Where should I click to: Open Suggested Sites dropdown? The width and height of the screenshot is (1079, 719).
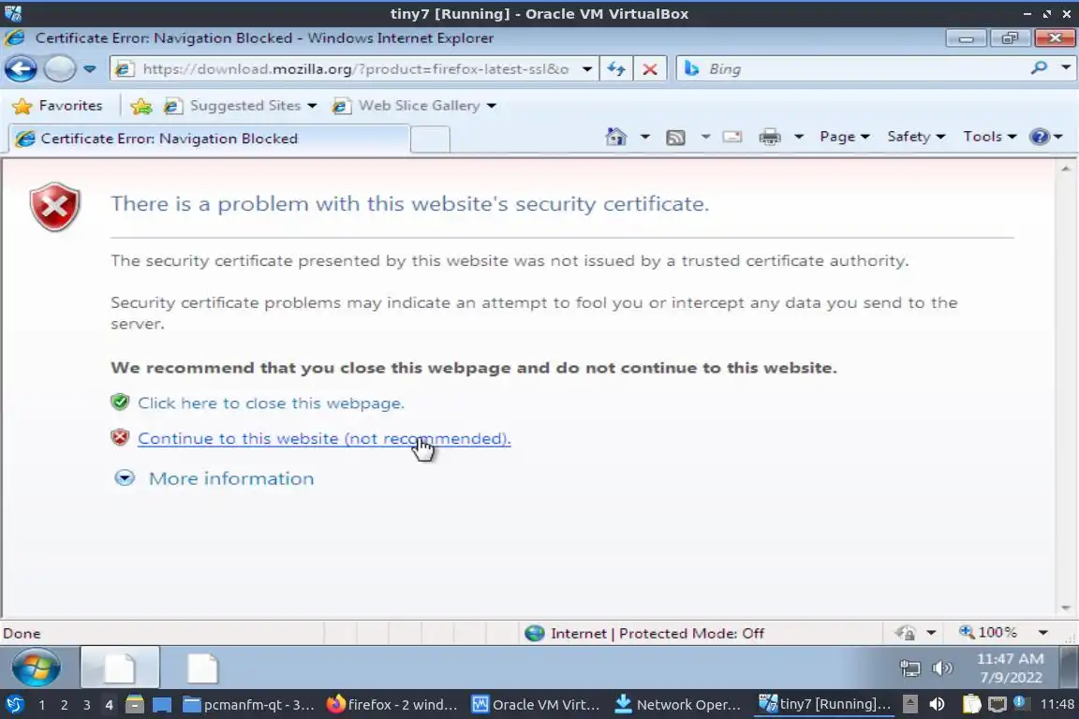240,105
